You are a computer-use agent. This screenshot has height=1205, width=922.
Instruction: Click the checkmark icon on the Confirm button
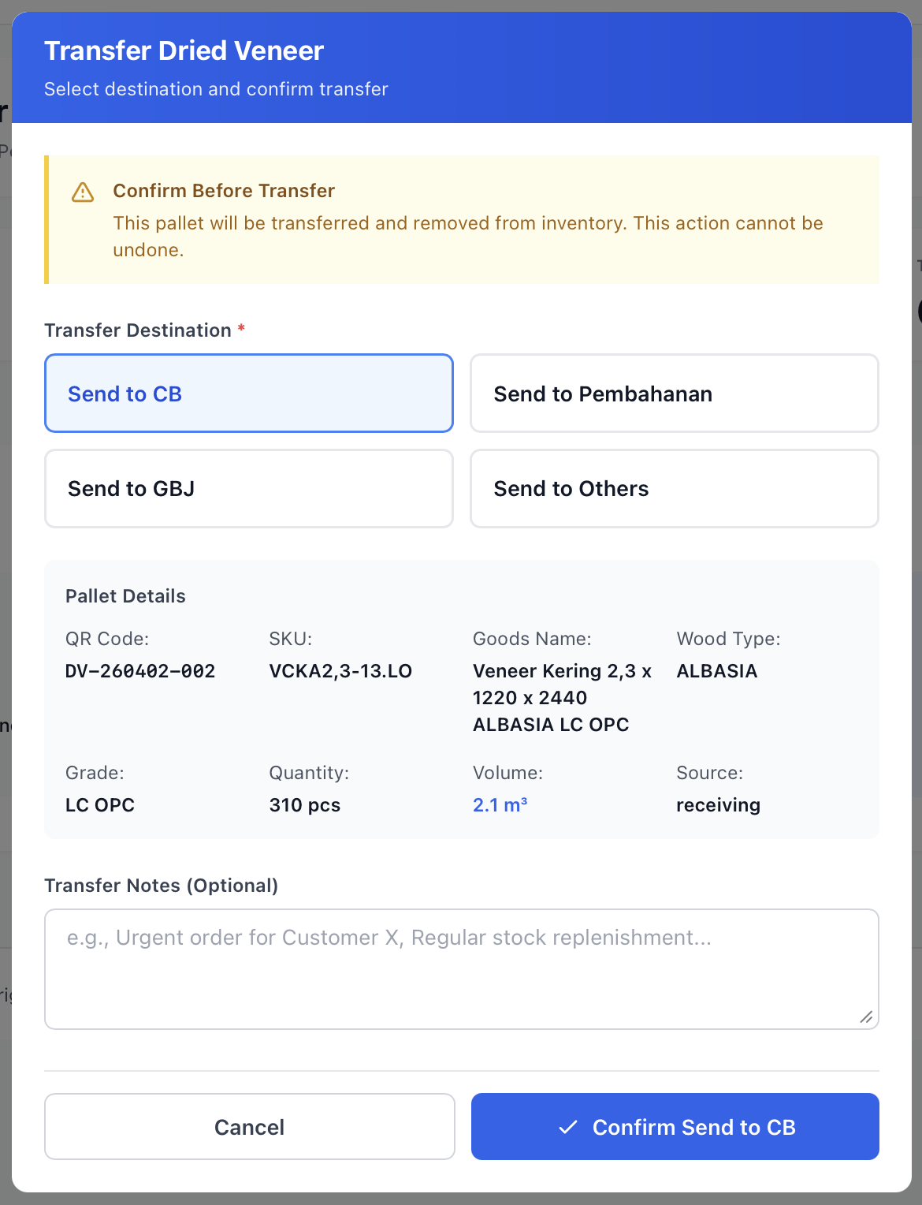[568, 1127]
